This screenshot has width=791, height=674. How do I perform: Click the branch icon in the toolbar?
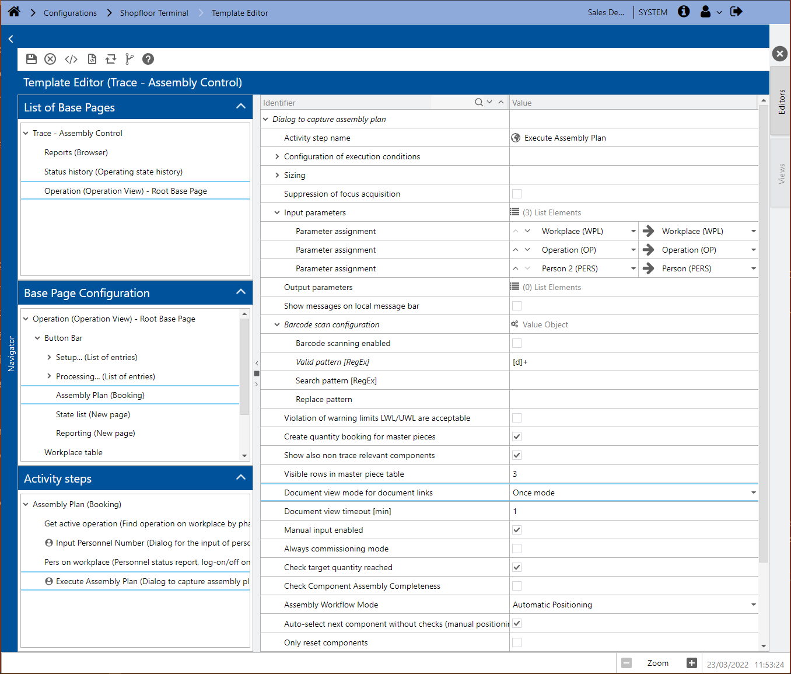pos(129,59)
